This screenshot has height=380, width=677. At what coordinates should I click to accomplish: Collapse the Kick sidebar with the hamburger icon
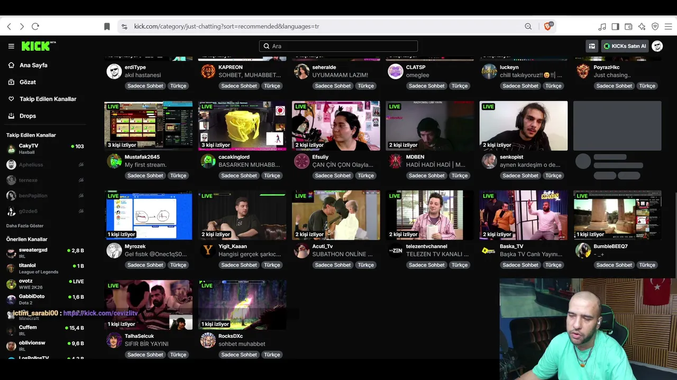click(11, 46)
